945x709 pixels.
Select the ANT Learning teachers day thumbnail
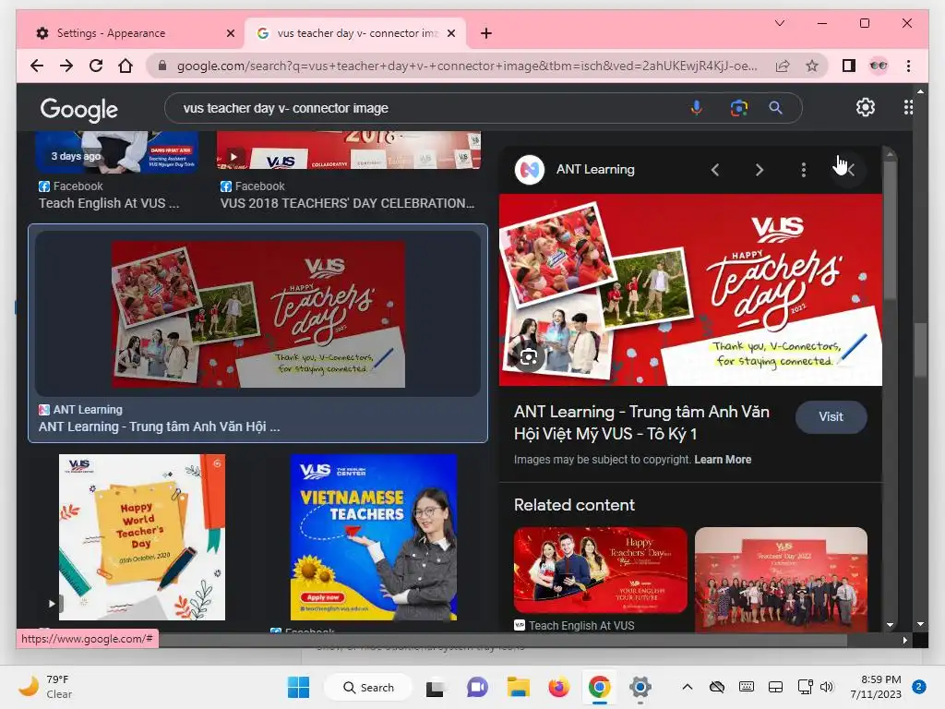pyautogui.click(x=258, y=314)
